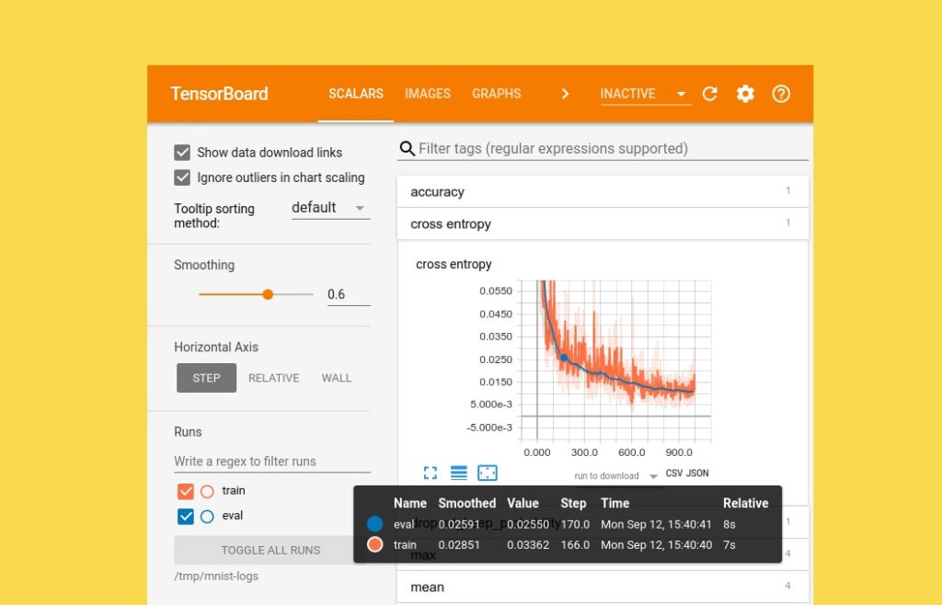Uncheck Ignore outliers in chart scaling
Screen dimensions: 942x605
(182, 177)
